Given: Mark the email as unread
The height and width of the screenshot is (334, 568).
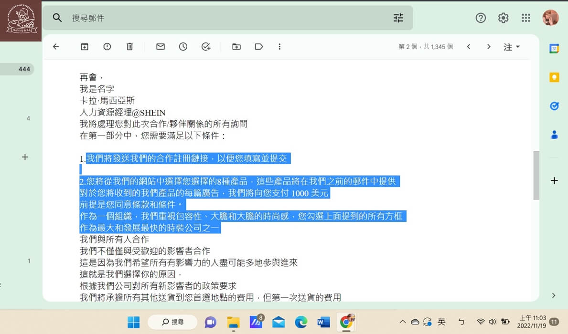Looking at the screenshot, I should [160, 47].
